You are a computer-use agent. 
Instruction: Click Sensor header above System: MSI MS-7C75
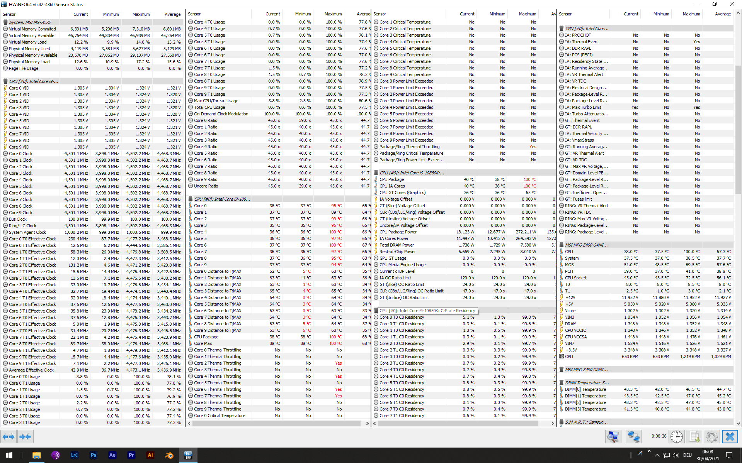click(x=30, y=14)
